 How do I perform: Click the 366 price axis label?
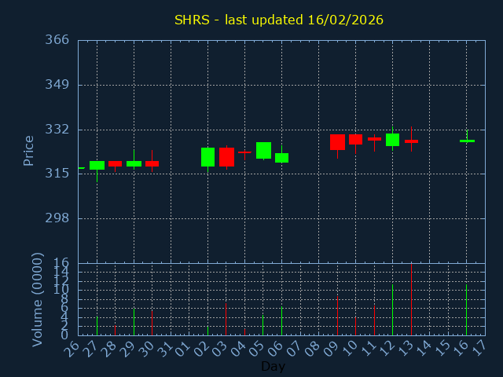57,40
